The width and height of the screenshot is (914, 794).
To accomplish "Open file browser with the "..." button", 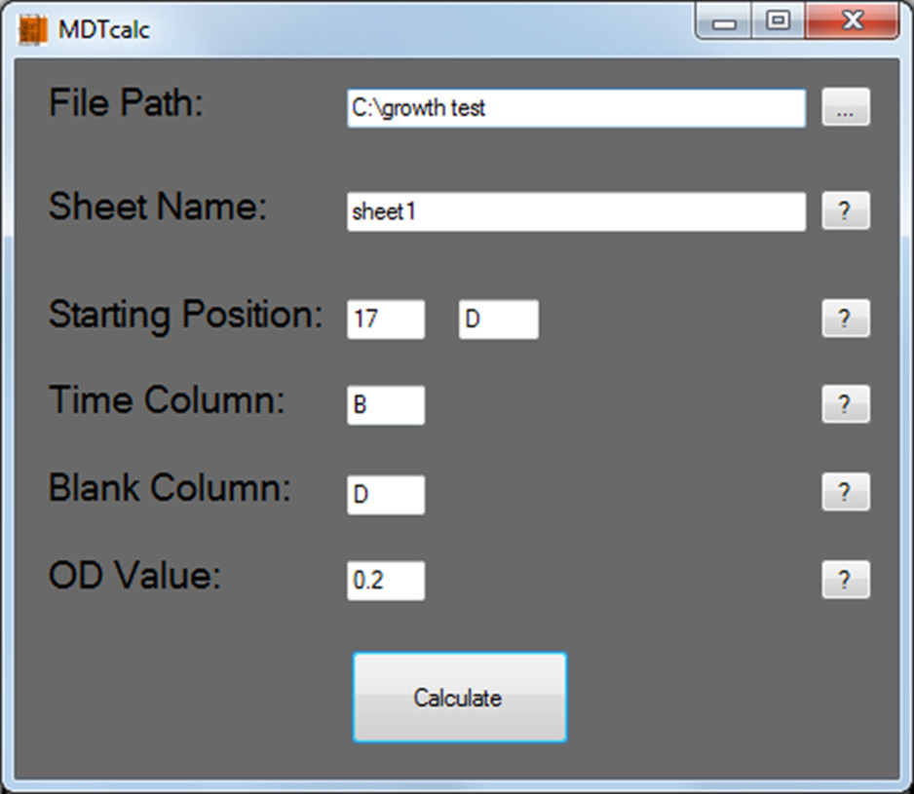I will click(x=845, y=108).
